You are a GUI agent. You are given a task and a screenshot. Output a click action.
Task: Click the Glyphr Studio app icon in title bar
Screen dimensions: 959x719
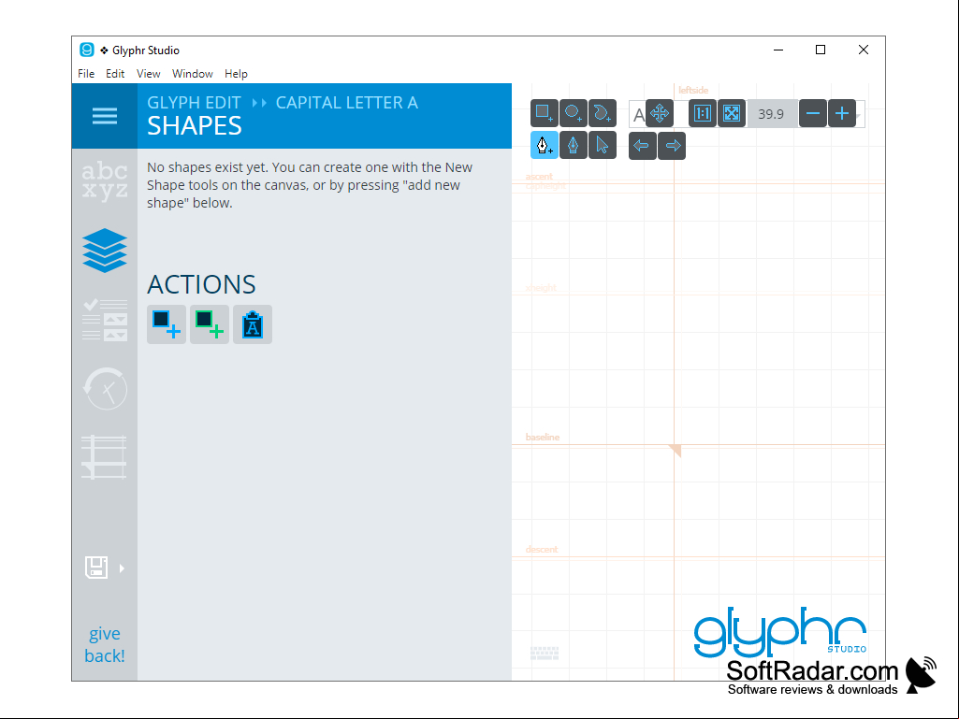[87, 50]
